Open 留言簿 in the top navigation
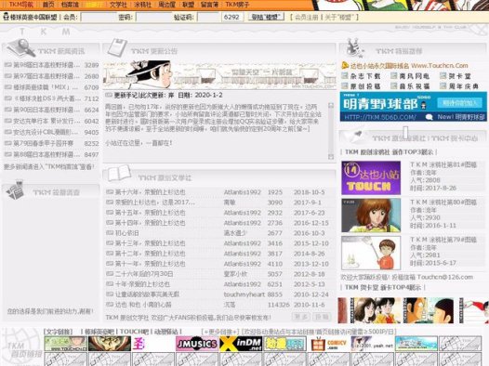Viewport: 489px width, 366px height. (209, 5)
